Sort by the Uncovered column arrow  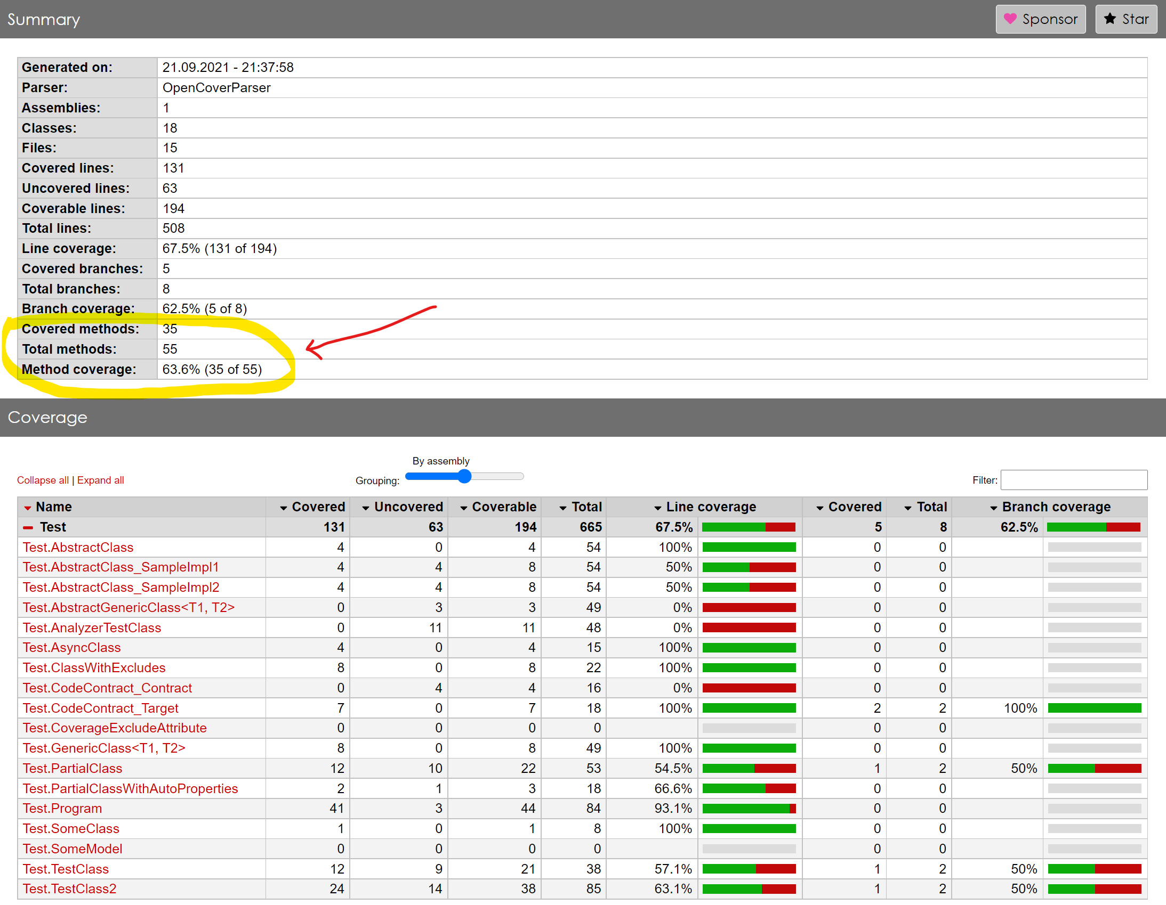pyautogui.click(x=366, y=507)
